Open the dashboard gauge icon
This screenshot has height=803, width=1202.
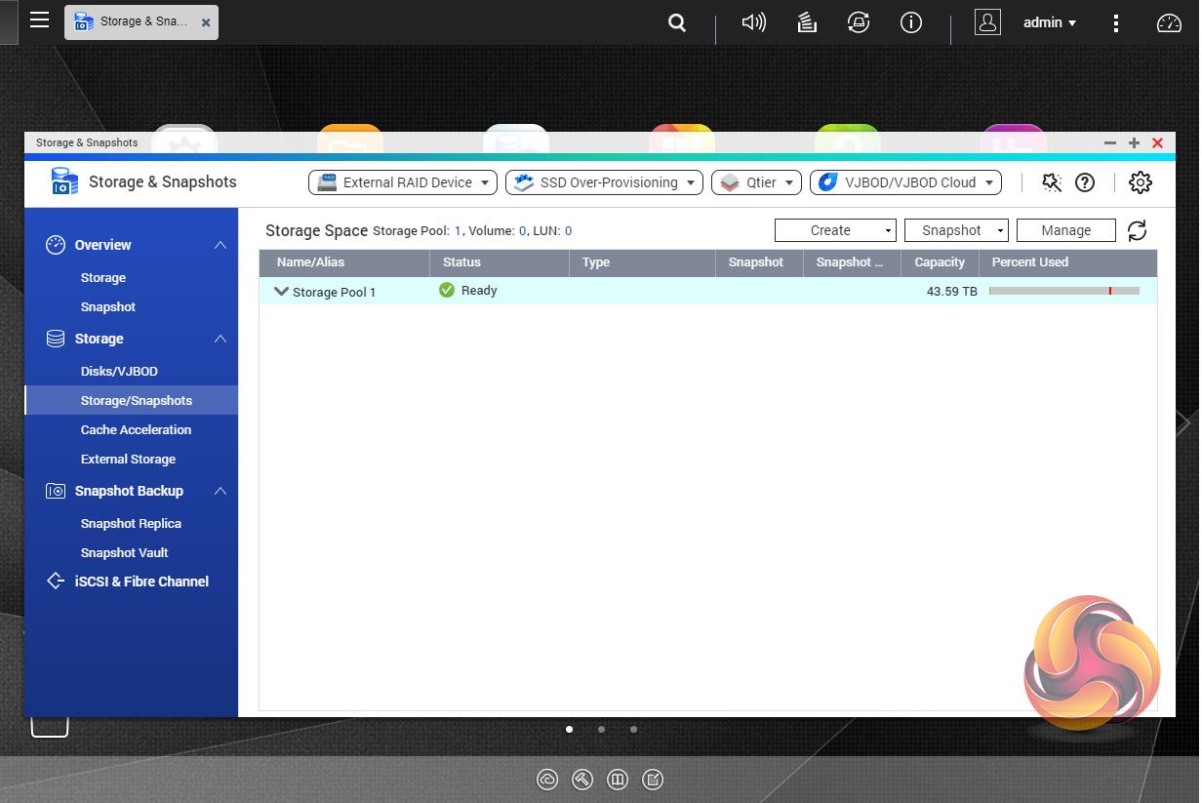pos(1169,22)
